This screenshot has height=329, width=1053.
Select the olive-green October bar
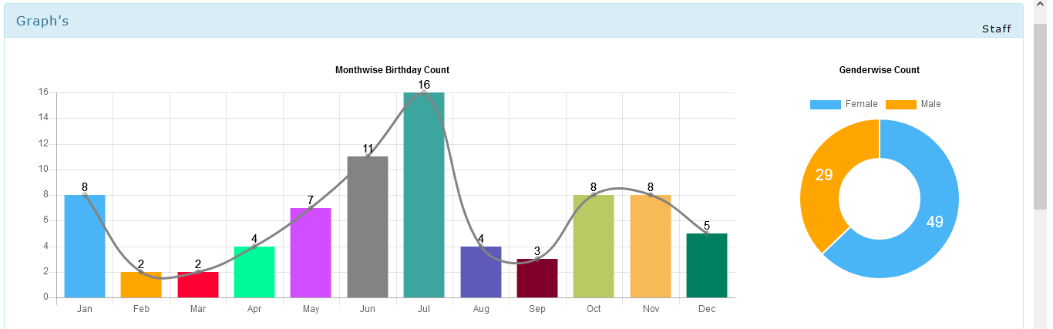pos(594,246)
